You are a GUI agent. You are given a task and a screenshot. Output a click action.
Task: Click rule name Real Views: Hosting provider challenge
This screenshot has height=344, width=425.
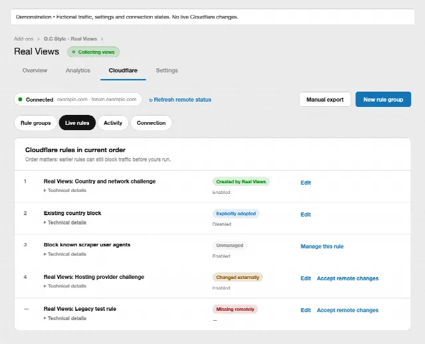(x=94, y=277)
